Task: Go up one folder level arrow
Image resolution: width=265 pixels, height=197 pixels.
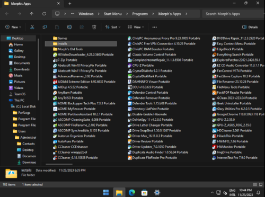Action: [32, 14]
